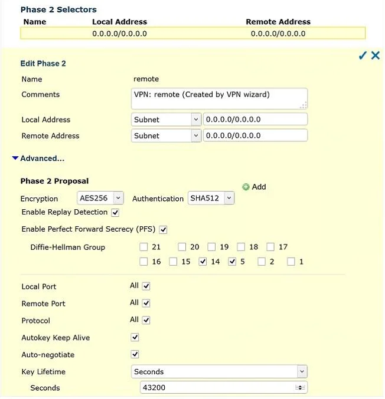
Task: Open the Remote Address Subnet dropdown
Action: [166, 136]
